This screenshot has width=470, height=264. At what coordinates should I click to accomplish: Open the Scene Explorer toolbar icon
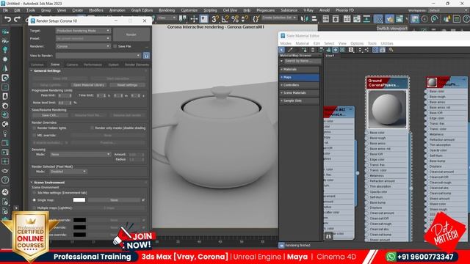[x=326, y=19]
